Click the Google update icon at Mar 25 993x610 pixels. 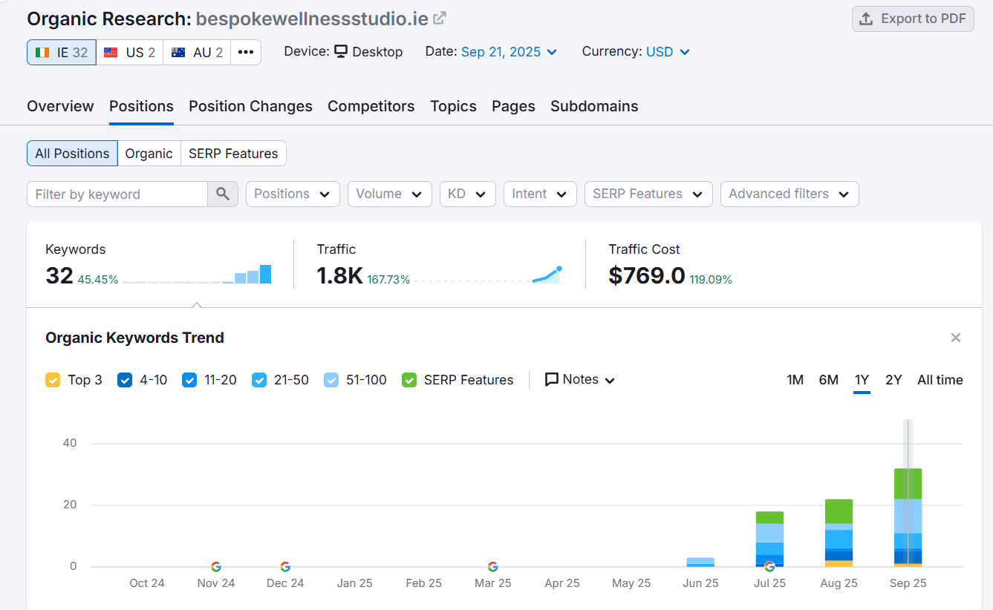click(492, 566)
